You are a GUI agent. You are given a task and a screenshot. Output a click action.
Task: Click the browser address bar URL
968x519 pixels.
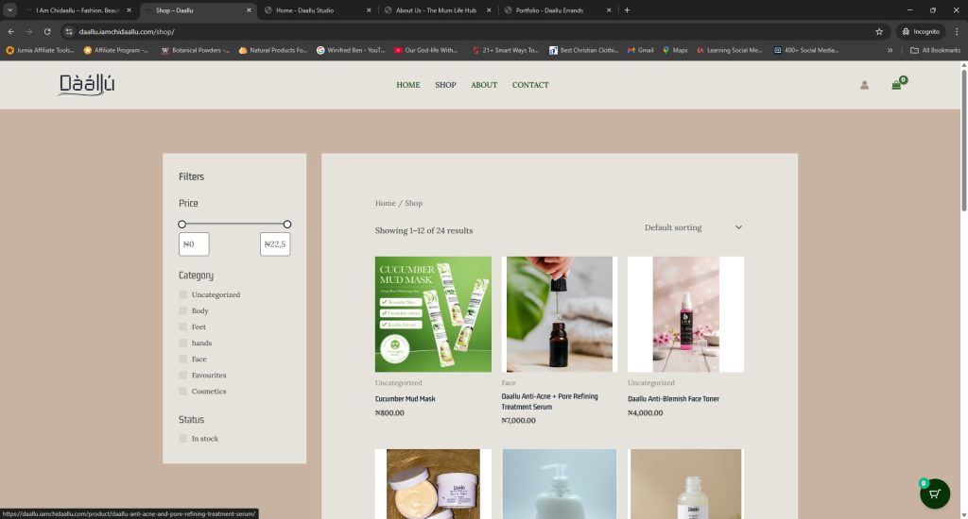coord(127,31)
